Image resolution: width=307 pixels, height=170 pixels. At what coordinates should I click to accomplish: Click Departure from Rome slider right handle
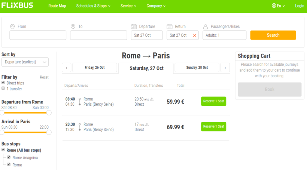(49, 112)
